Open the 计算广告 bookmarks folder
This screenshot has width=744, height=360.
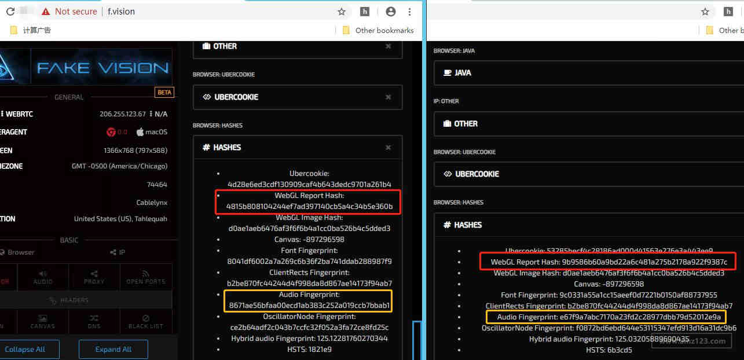coord(31,30)
